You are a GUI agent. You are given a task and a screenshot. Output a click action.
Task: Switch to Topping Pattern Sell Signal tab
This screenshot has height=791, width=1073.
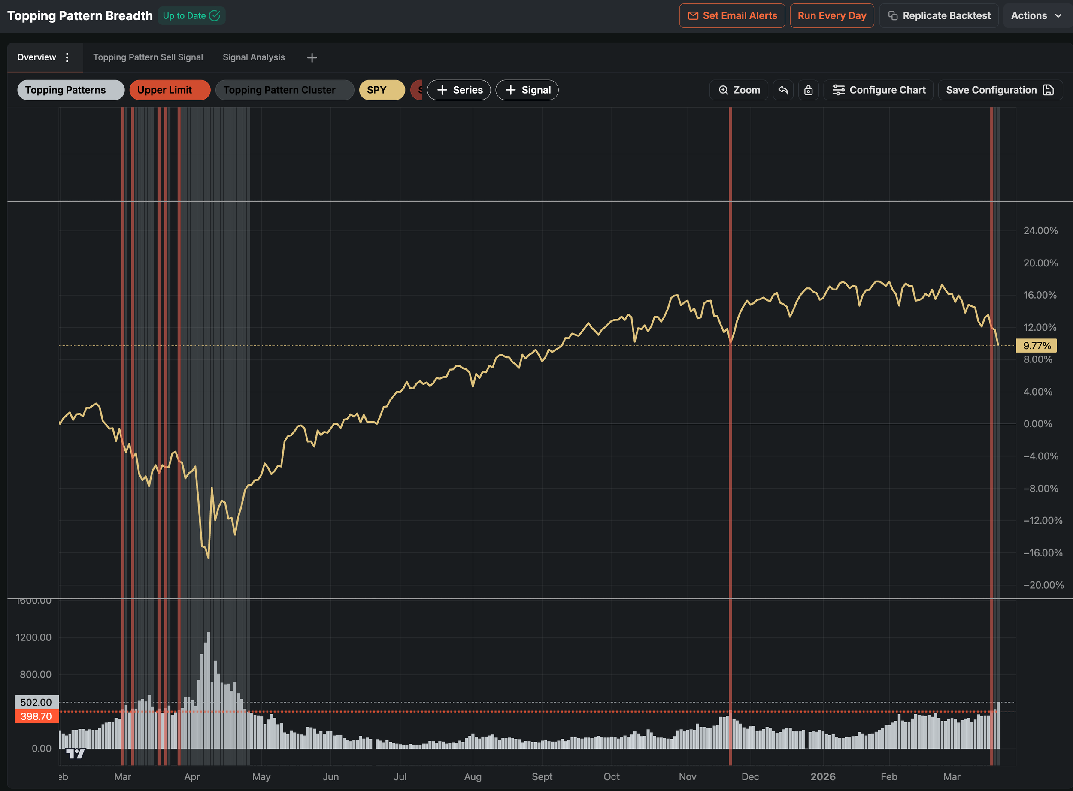point(148,57)
